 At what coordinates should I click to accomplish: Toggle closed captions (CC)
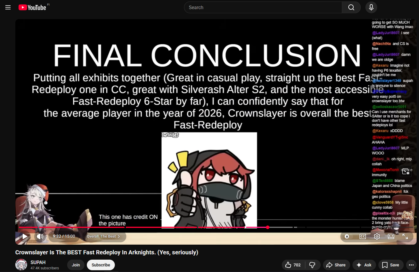tap(363, 236)
